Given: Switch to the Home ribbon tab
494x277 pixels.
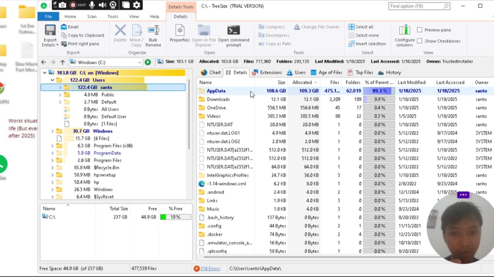Looking at the screenshot, I should tap(70, 17).
